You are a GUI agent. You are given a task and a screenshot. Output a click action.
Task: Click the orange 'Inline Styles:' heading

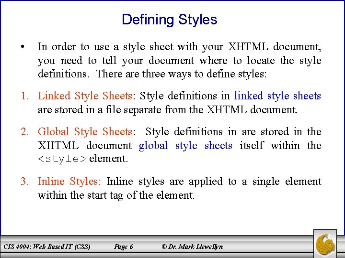tap(69, 182)
